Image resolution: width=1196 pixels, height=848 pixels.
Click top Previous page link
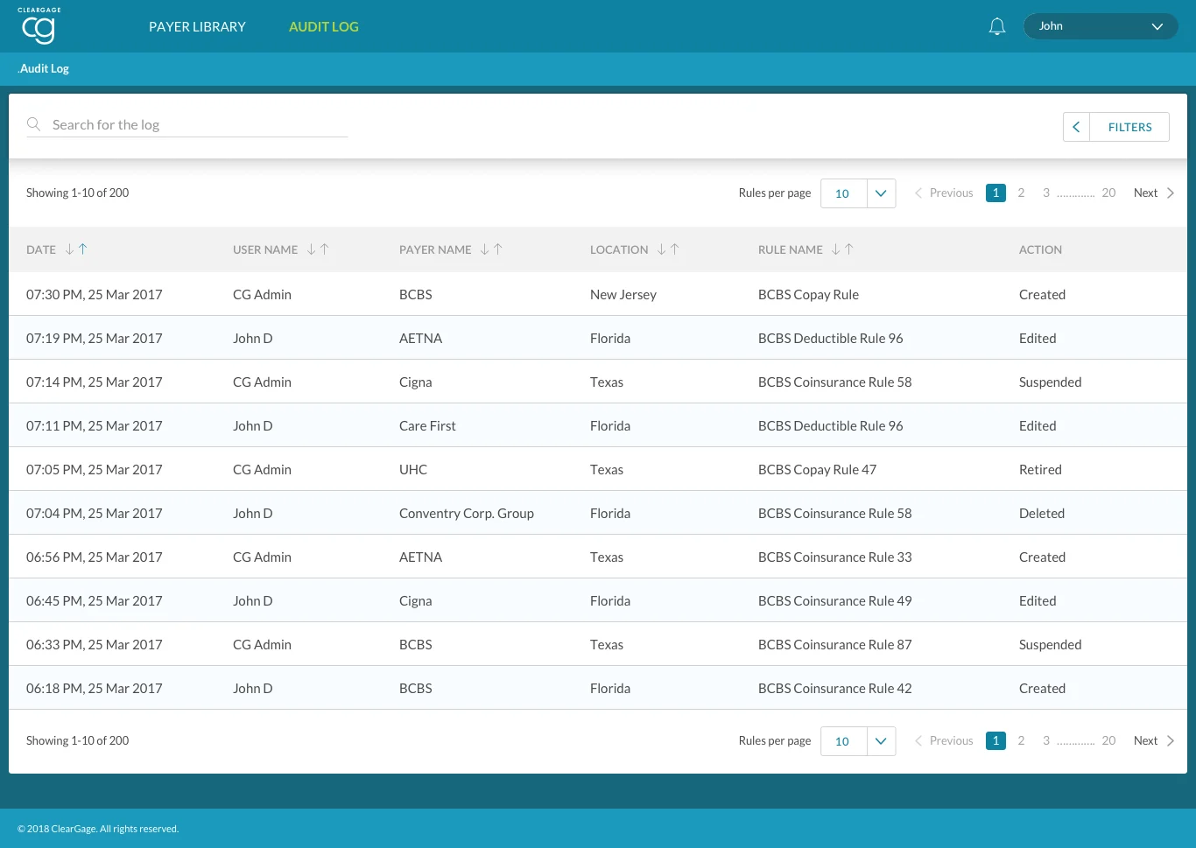click(944, 193)
